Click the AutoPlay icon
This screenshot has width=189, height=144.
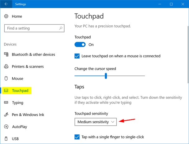[6, 127]
